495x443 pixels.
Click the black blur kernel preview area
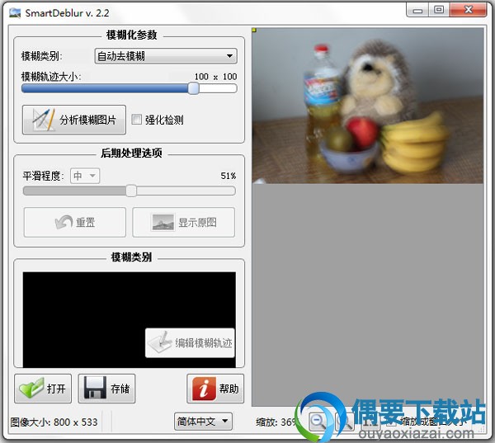130,319
